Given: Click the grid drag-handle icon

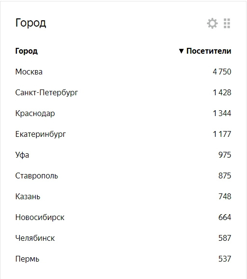Looking at the screenshot, I should click(x=227, y=23).
